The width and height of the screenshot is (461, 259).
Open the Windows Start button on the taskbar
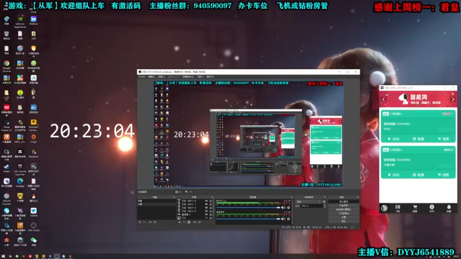pyautogui.click(x=3, y=256)
